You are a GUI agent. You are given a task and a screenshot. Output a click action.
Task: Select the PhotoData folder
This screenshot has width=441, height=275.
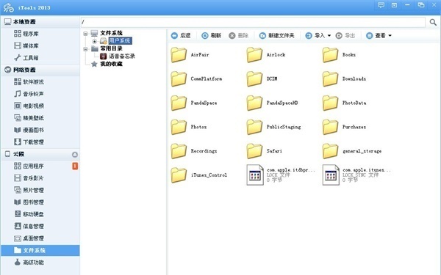(x=345, y=103)
